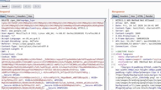Click the Cookie: NID= line
This screenshot has height=90, width=161.
9,57
